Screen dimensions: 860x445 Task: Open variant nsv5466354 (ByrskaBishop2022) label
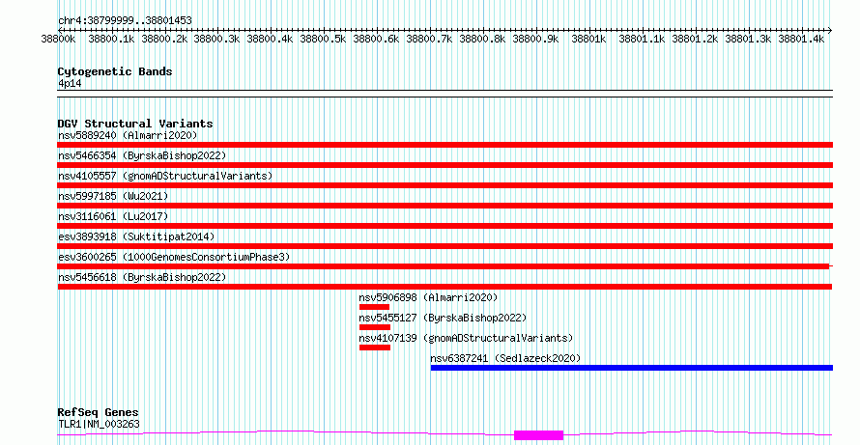pos(142,155)
